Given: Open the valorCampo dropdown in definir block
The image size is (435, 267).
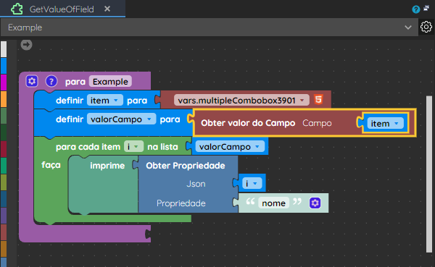Looking at the screenshot, I should [x=121, y=119].
